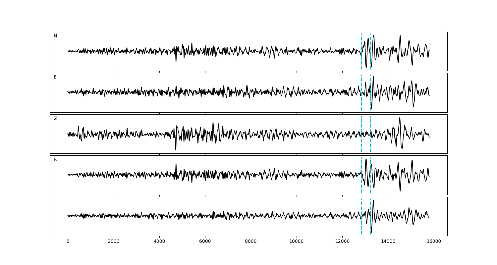Click the 0 tick label on x-axis
This screenshot has height=265, width=497.
[x=68, y=242]
